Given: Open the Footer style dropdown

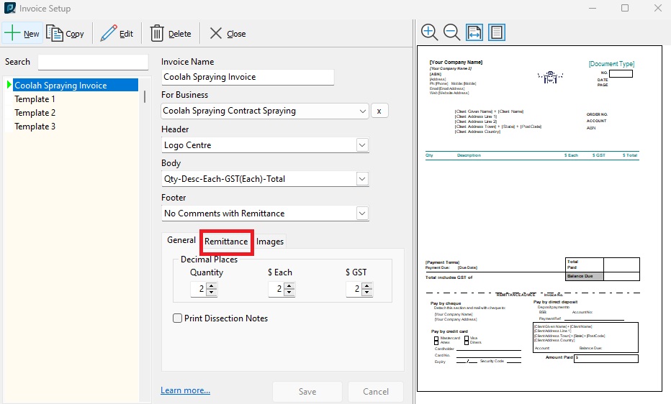Looking at the screenshot, I should [362, 214].
